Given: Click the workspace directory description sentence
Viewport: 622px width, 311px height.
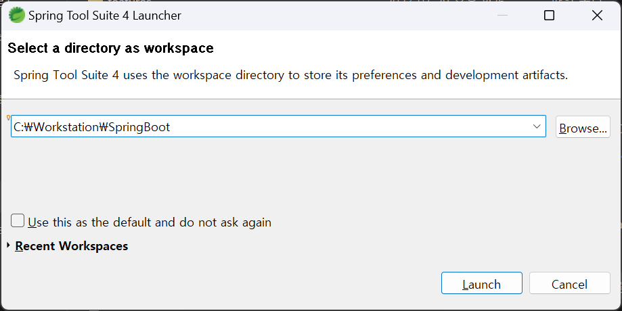Looking at the screenshot, I should tap(291, 75).
